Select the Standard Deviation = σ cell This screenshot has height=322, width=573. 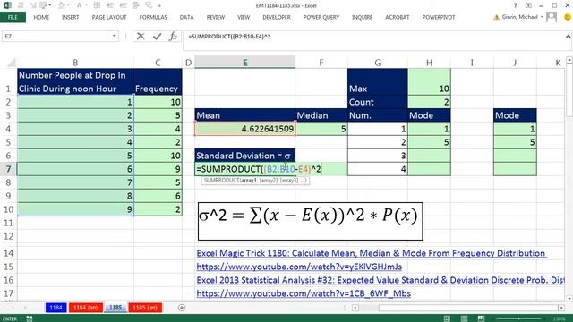pos(244,156)
